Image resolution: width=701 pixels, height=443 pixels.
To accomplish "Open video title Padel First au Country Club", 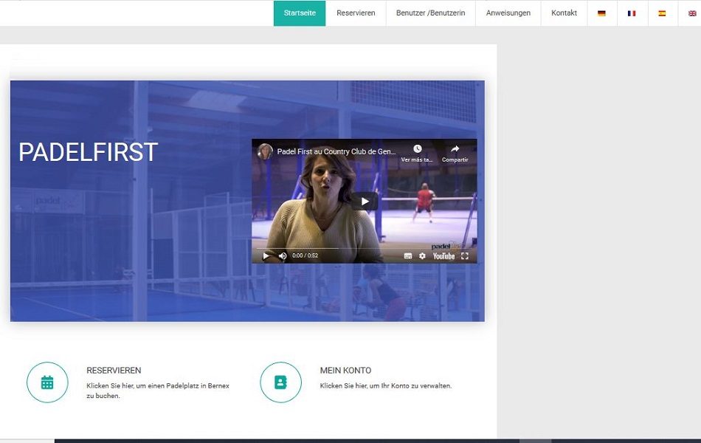I will (x=336, y=151).
